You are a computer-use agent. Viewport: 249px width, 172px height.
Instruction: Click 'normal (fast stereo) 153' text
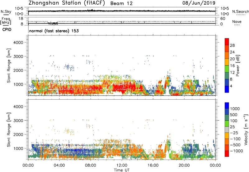click(x=54, y=31)
